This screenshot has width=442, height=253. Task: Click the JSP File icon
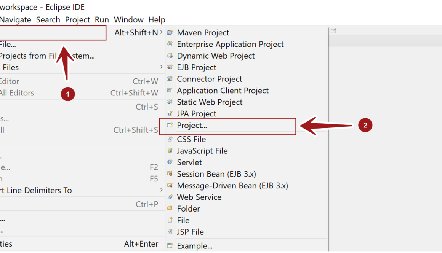click(x=170, y=232)
